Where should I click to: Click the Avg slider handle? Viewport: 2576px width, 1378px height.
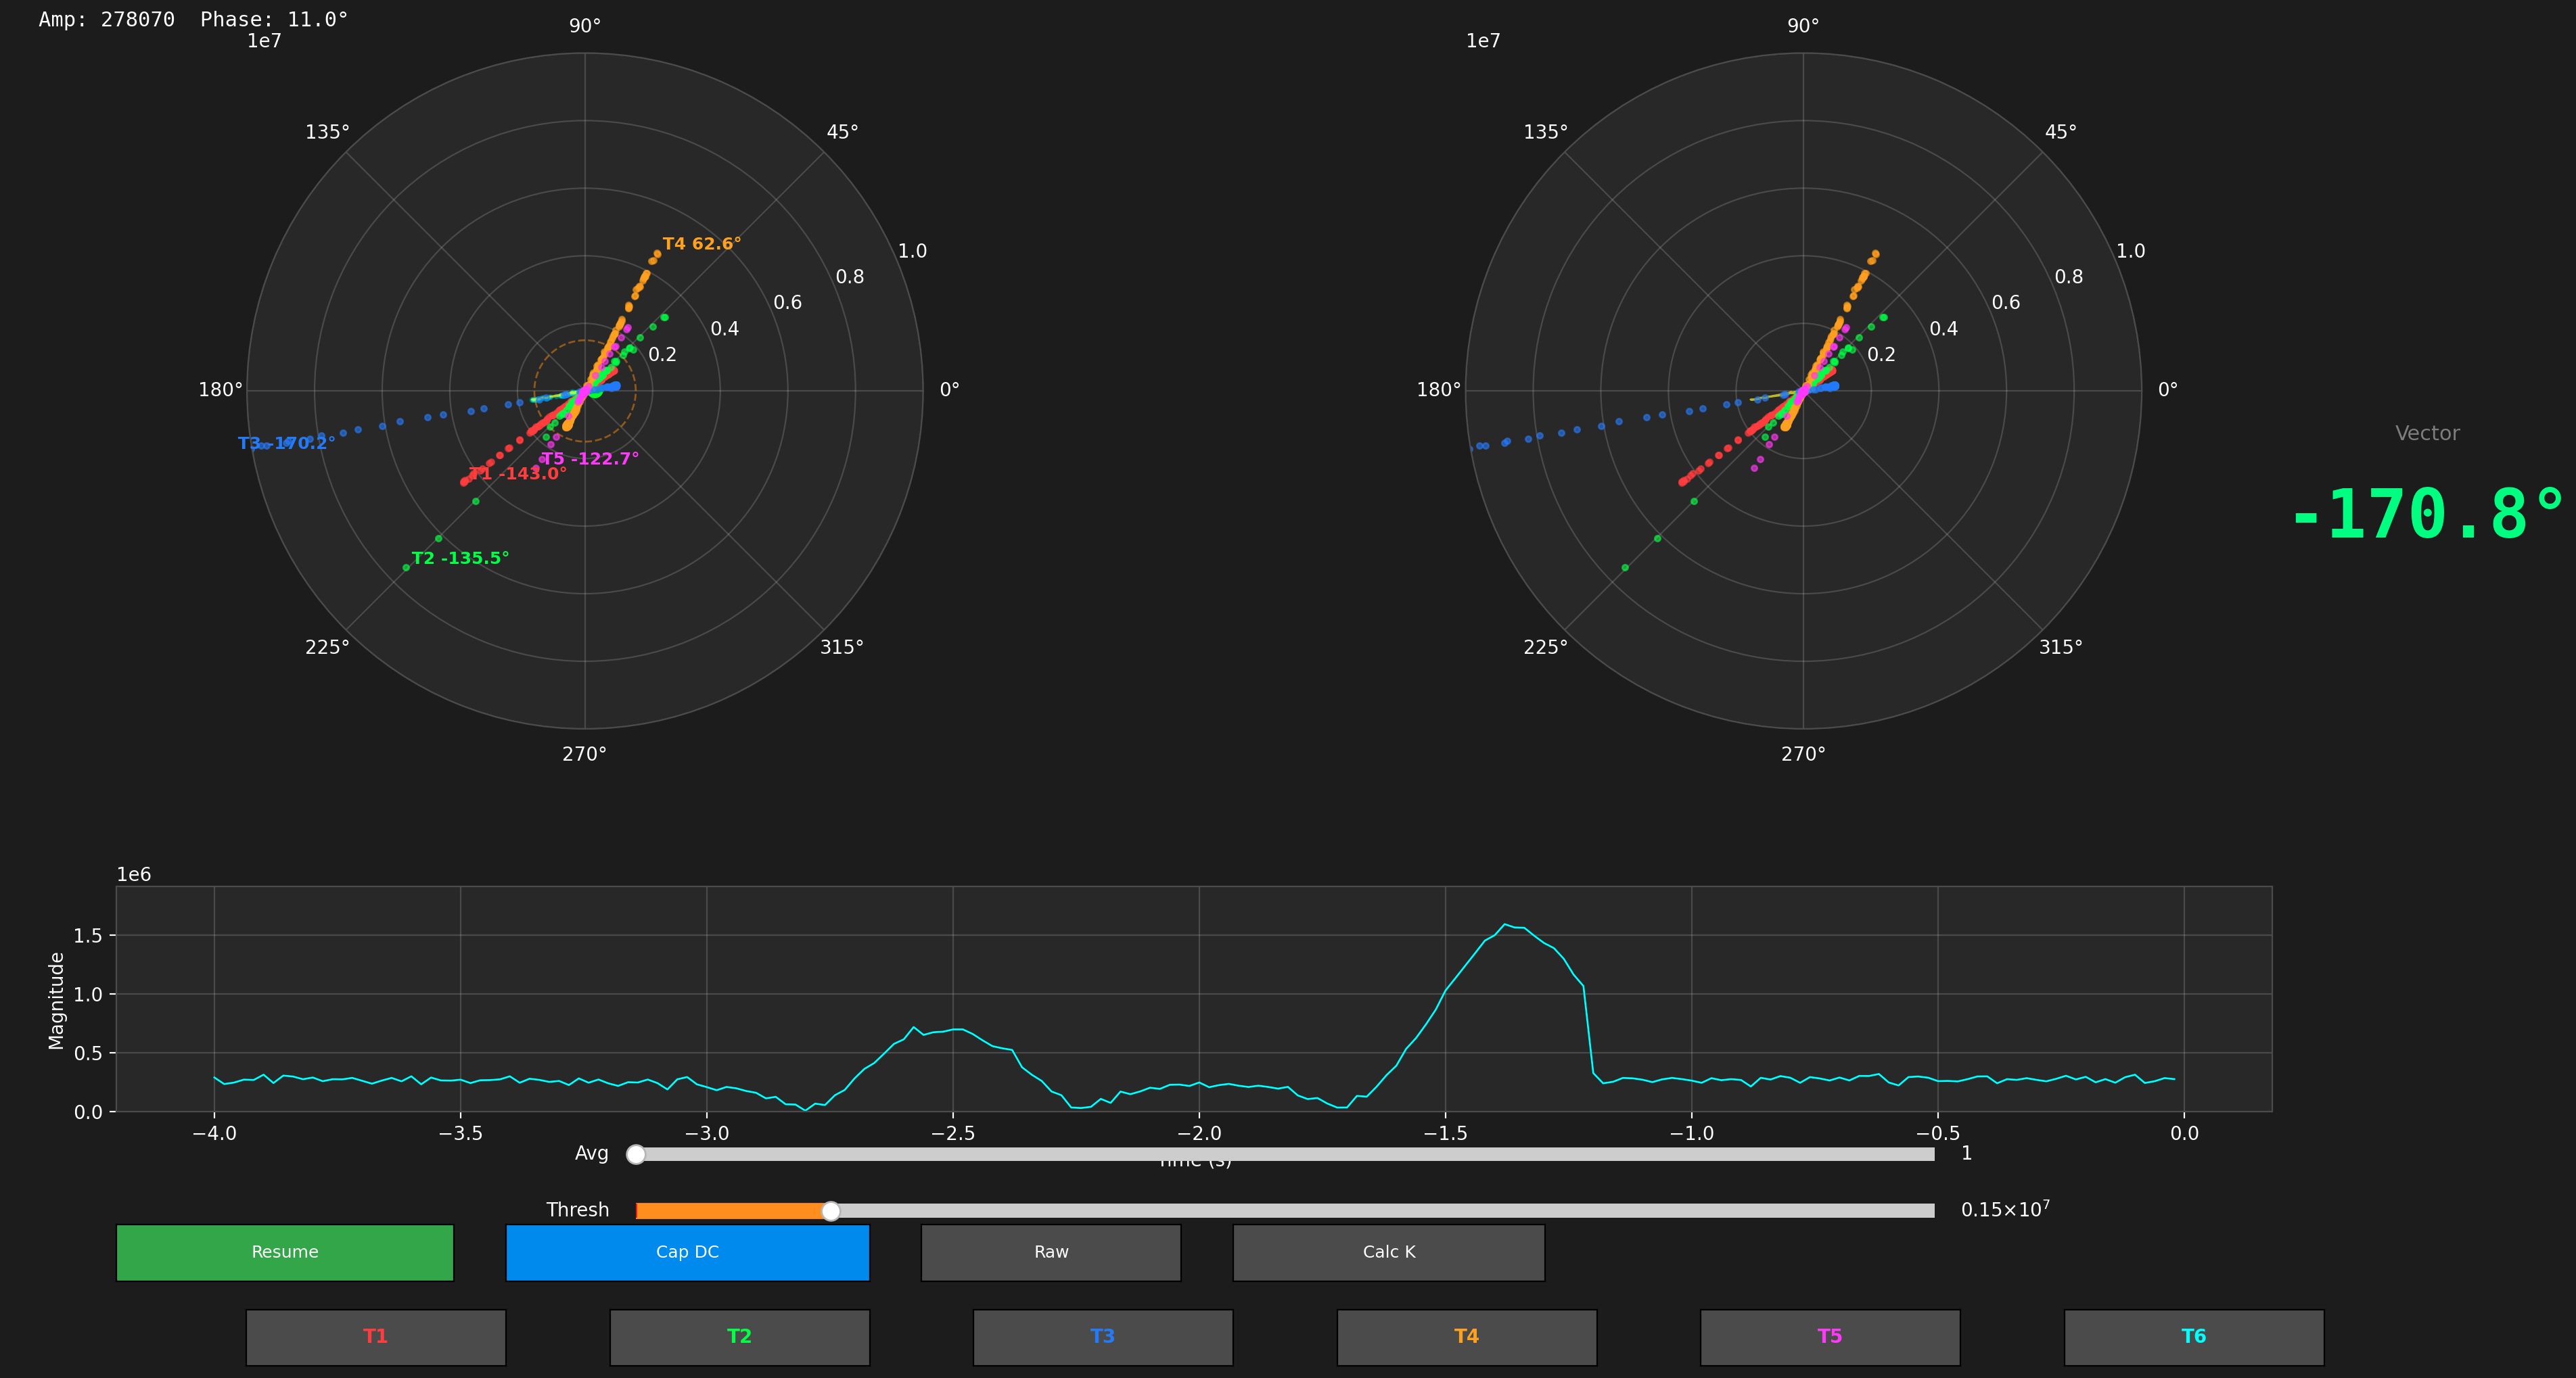point(636,1154)
